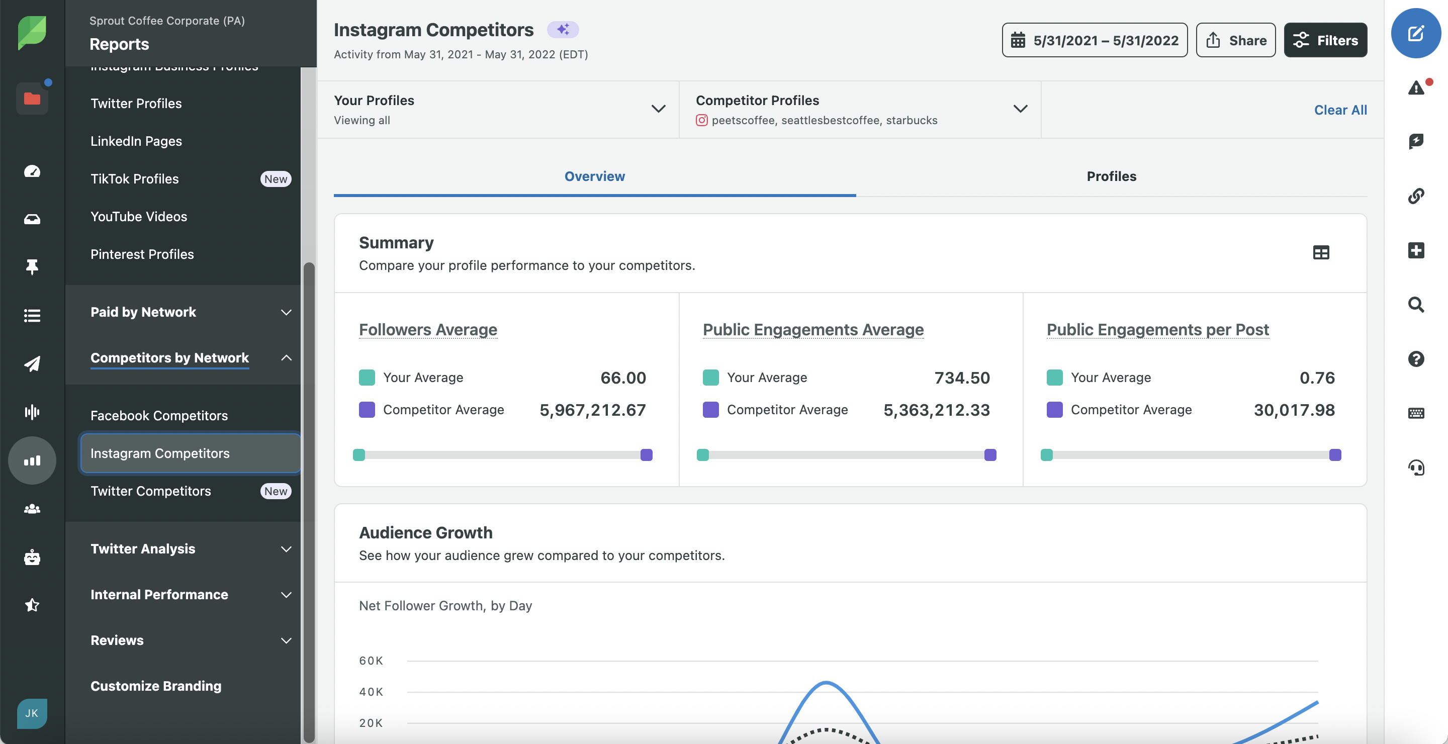Collapse the Competitors by Network section

(286, 358)
